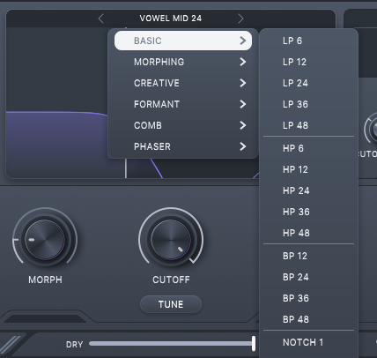Image resolution: width=377 pixels, height=358 pixels.
Task: Select HP 6 filter
Action: click(308, 148)
